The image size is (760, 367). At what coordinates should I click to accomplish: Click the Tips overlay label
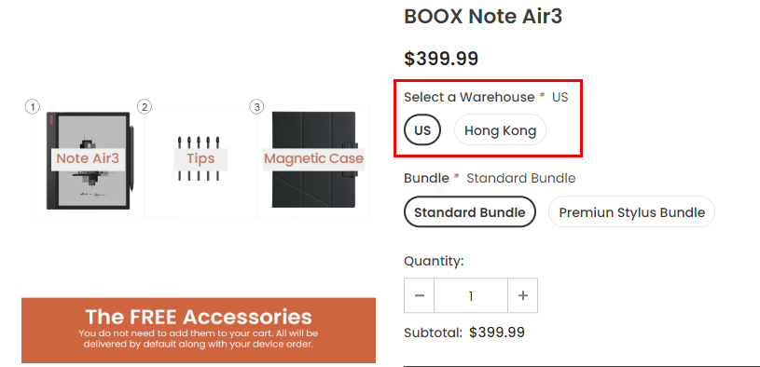click(200, 158)
